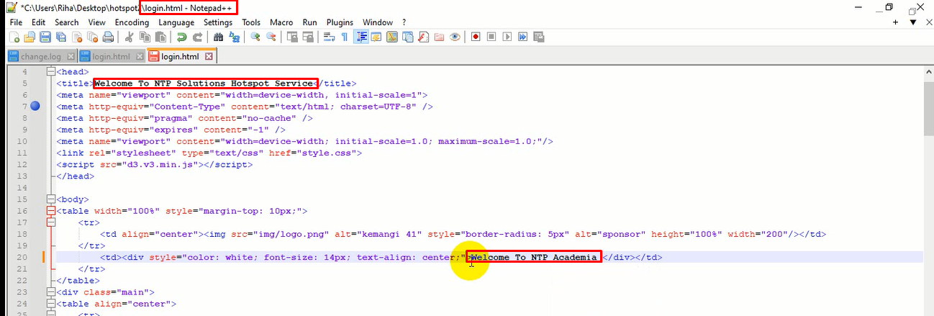Image resolution: width=934 pixels, height=316 pixels.
Task: Open the question mark help menu
Action: click(404, 22)
